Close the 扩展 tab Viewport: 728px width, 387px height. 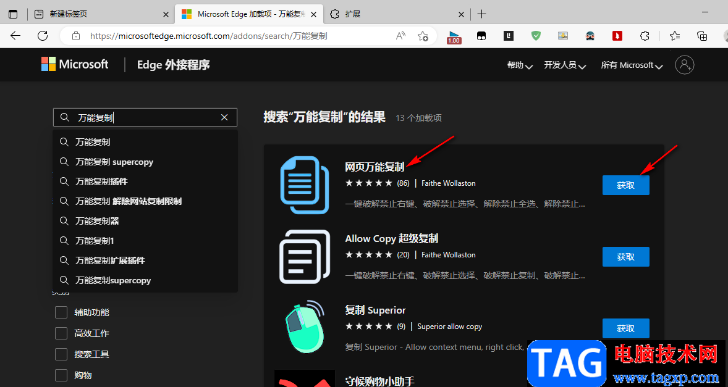click(461, 14)
